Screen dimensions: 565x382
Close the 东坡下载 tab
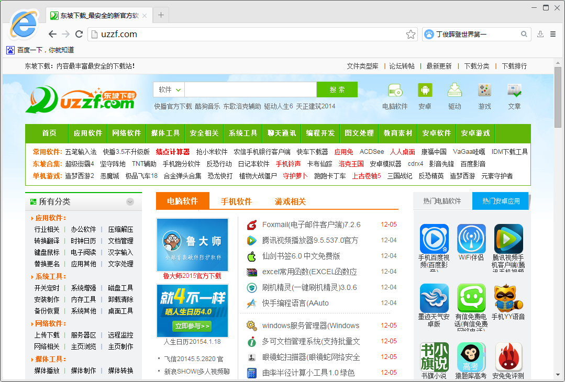[x=145, y=16]
